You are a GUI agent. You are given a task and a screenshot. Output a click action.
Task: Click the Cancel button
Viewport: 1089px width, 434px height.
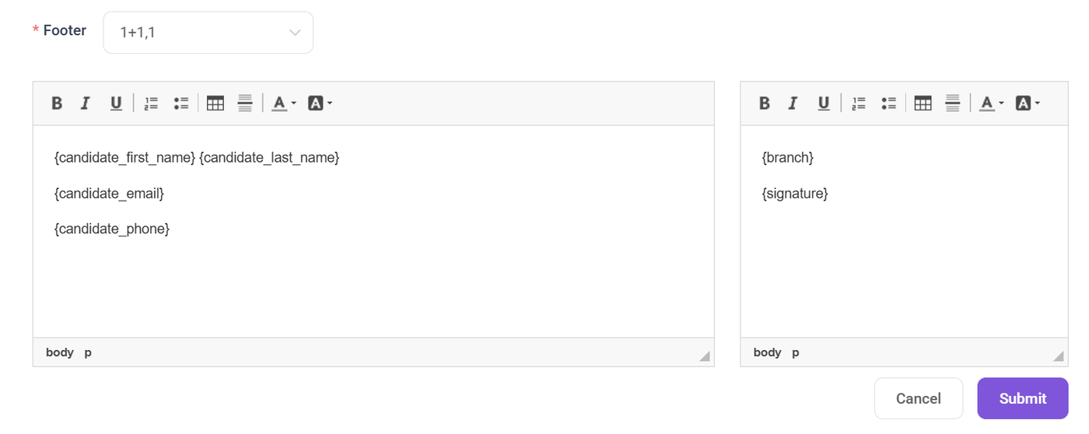(918, 398)
